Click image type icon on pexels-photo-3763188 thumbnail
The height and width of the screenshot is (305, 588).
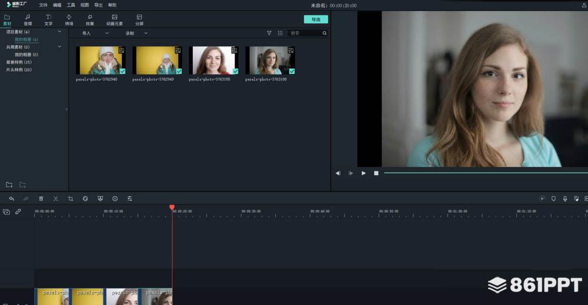[290, 50]
